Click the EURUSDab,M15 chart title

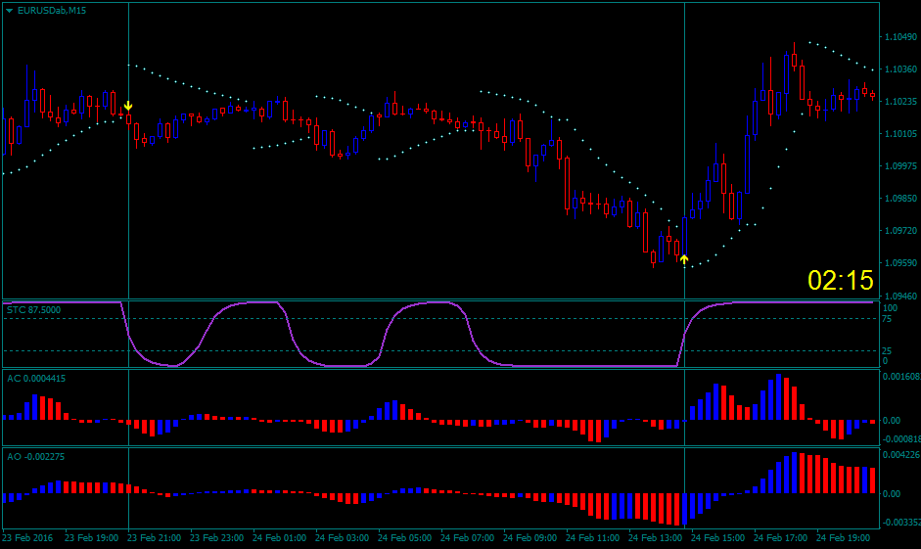[x=52, y=11]
